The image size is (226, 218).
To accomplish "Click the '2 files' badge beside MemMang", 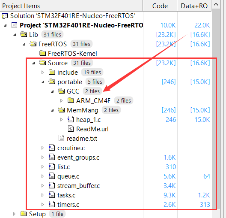I will tap(111, 110).
